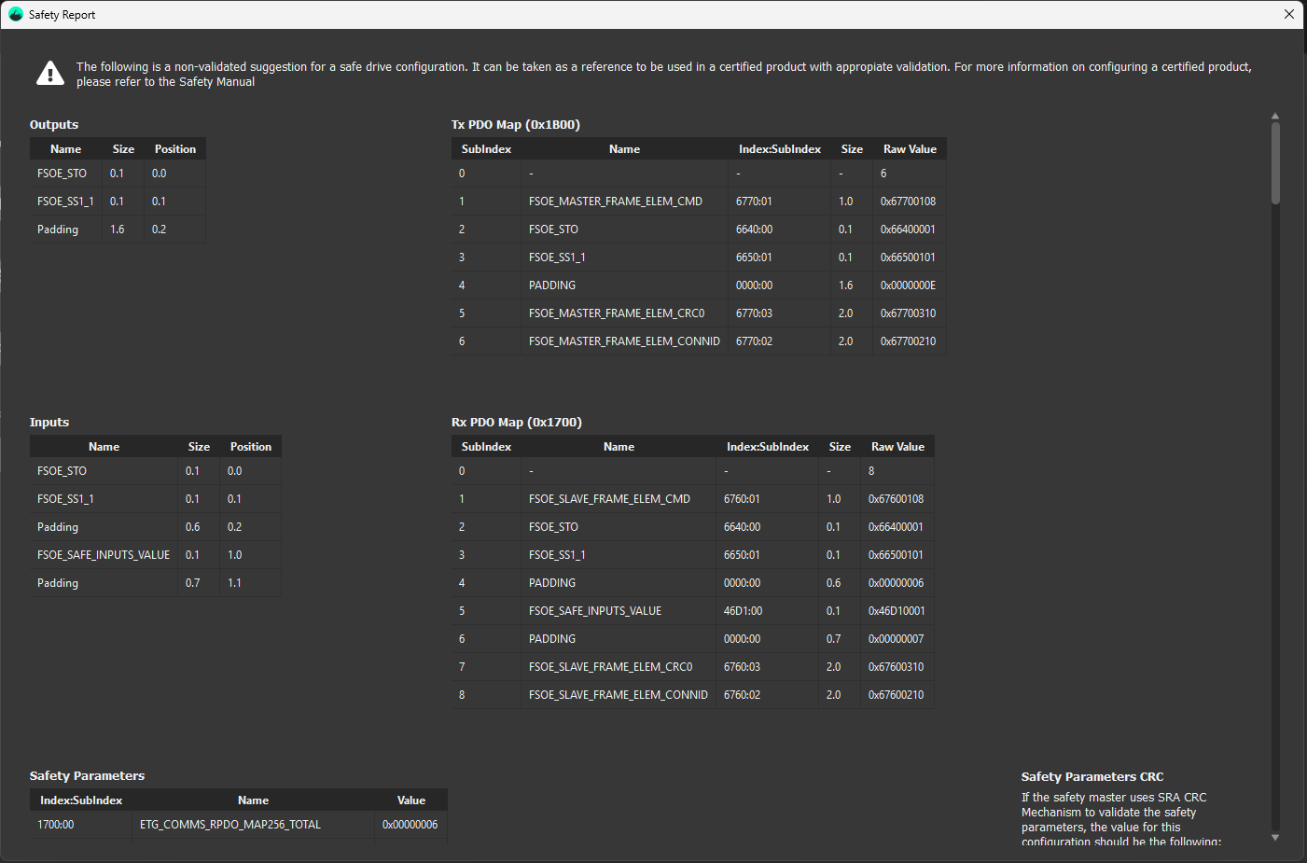Click the scrollbar down arrow
The height and width of the screenshot is (863, 1307).
tap(1275, 837)
